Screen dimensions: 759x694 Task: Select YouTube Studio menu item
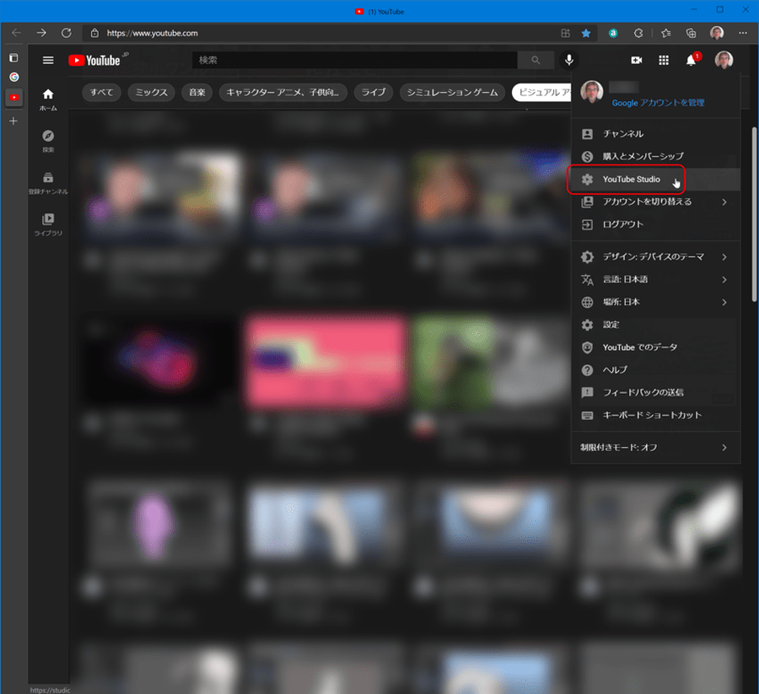631,180
